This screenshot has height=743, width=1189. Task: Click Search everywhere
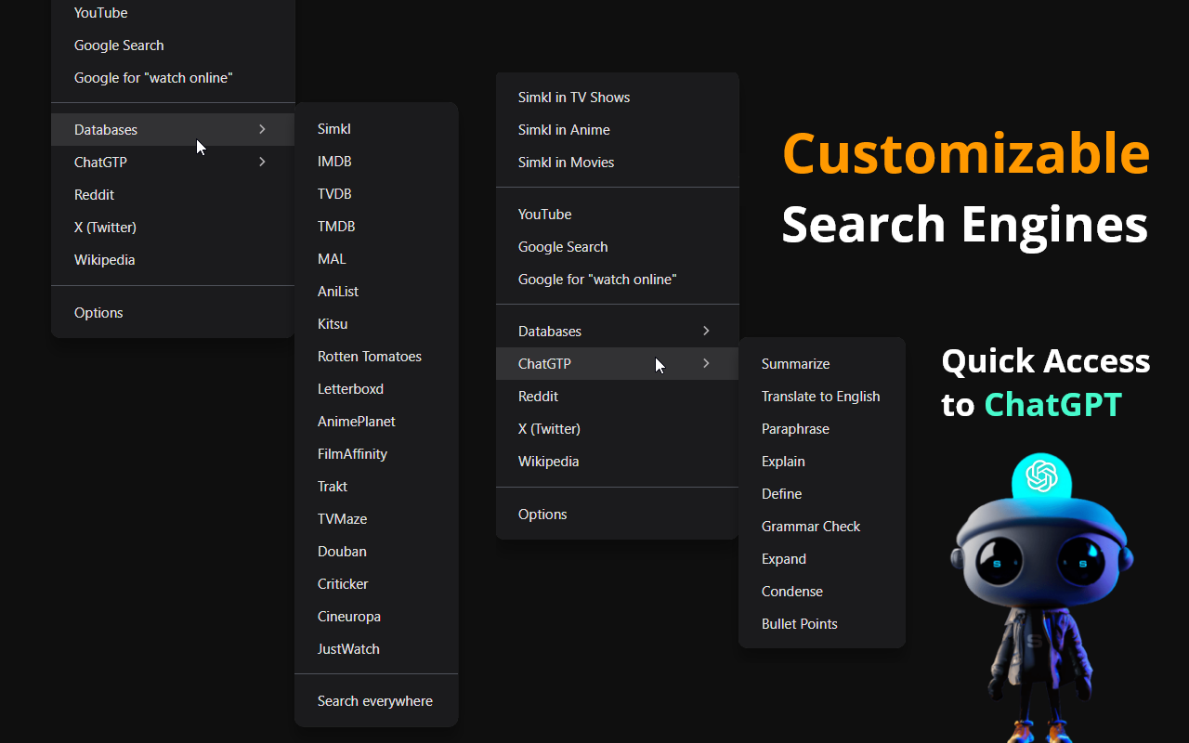374,700
